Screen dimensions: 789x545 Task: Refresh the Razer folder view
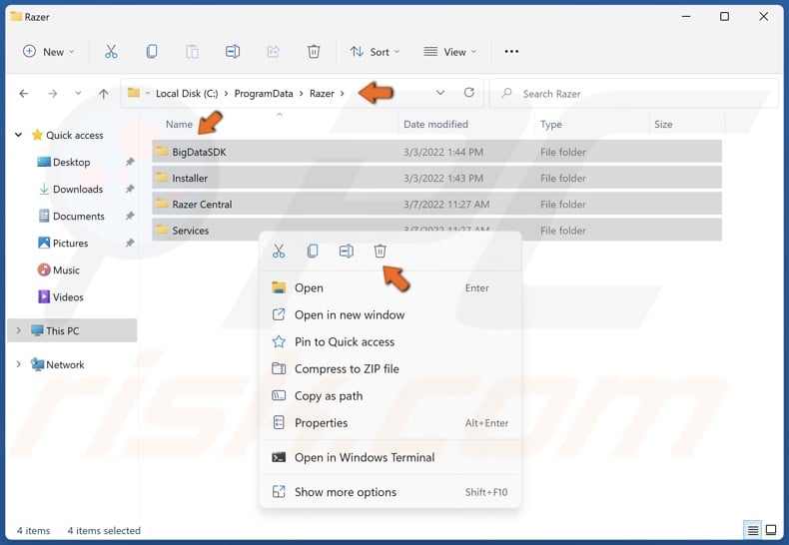[469, 93]
